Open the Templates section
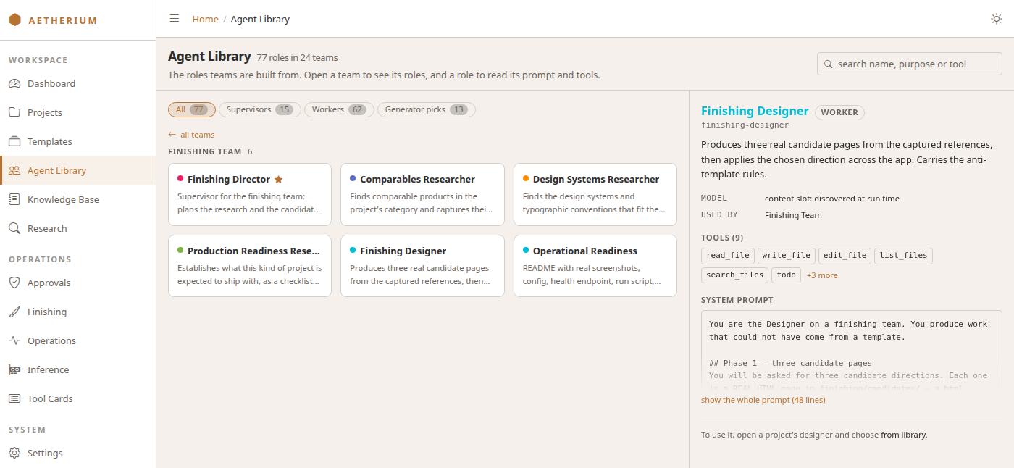Image resolution: width=1014 pixels, height=468 pixels. click(x=77, y=141)
